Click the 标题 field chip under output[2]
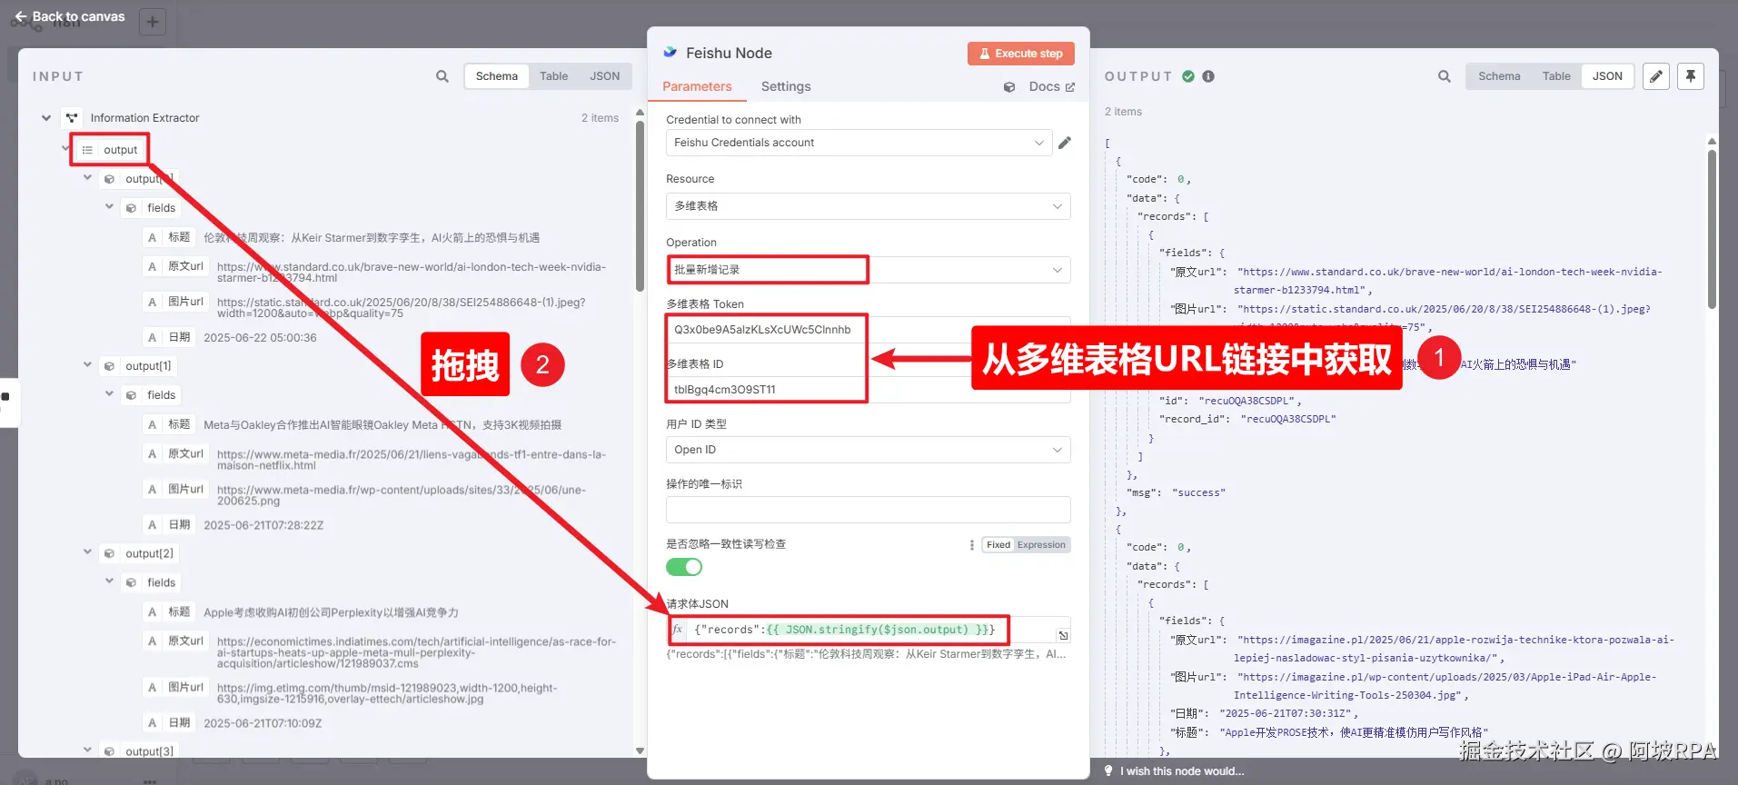Image resolution: width=1738 pixels, height=785 pixels. click(170, 612)
